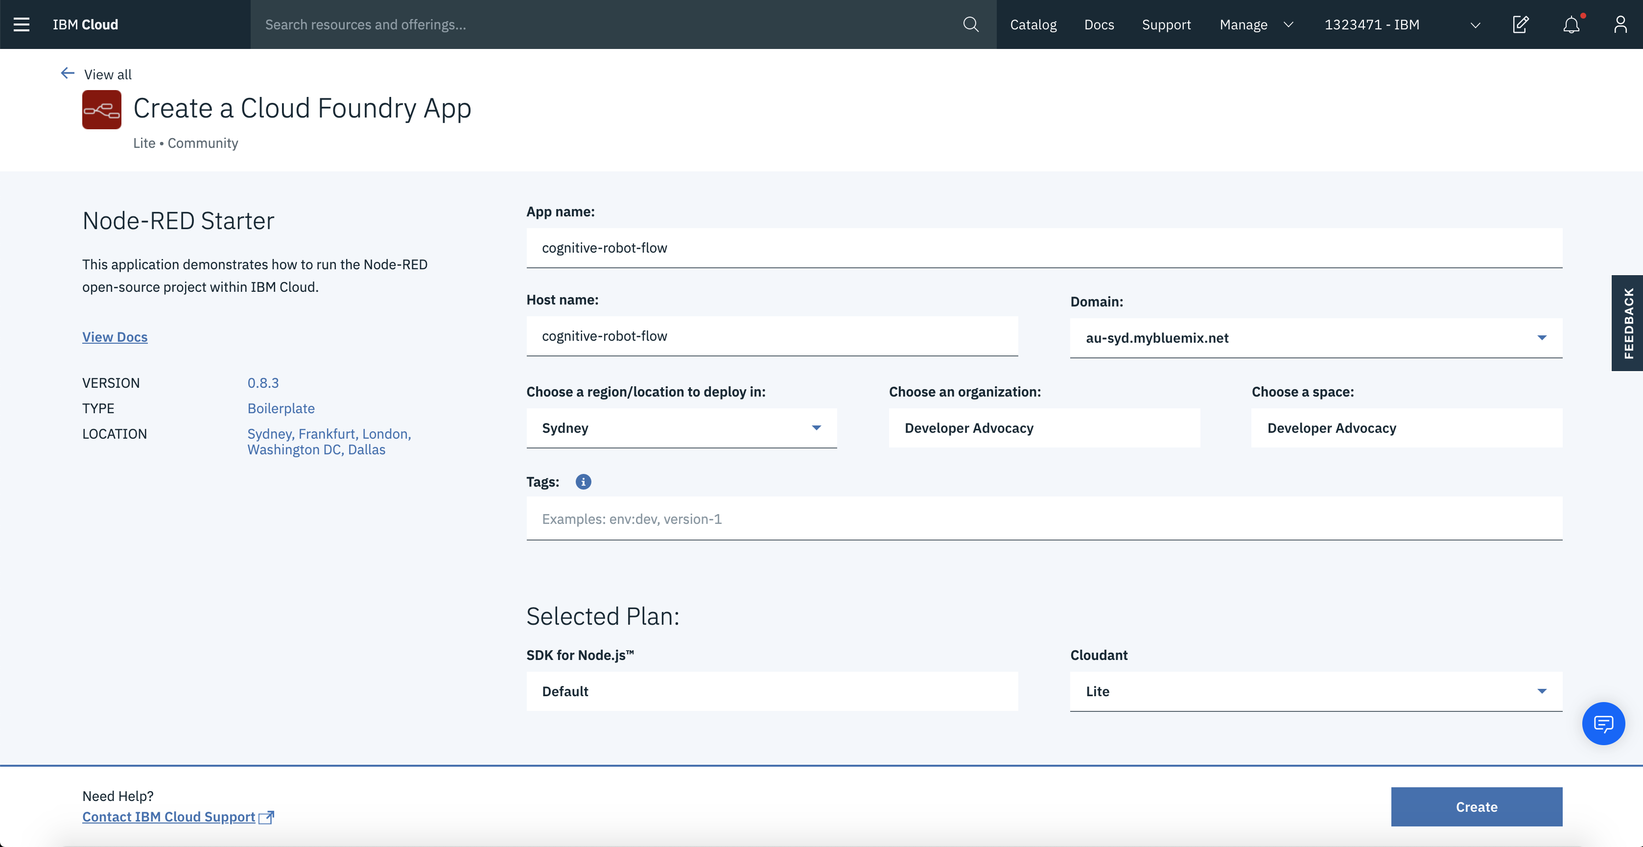
Task: Open Contact IBM Cloud Support link
Action: [x=168, y=817]
